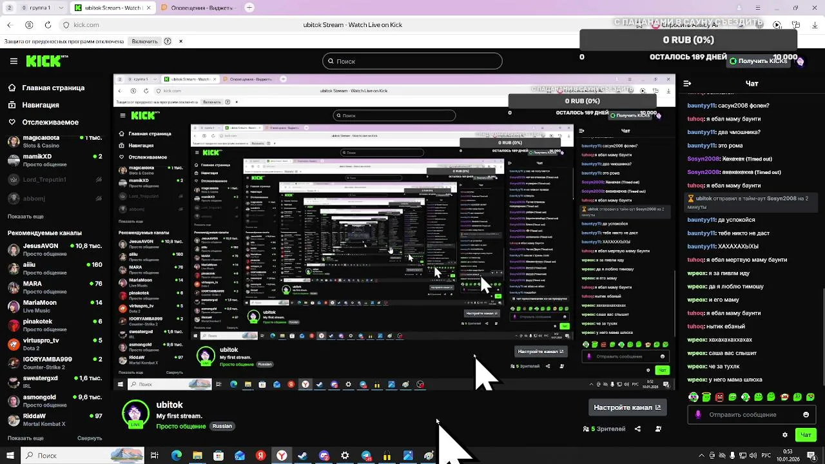Open Task View on taskbar

click(x=155, y=456)
